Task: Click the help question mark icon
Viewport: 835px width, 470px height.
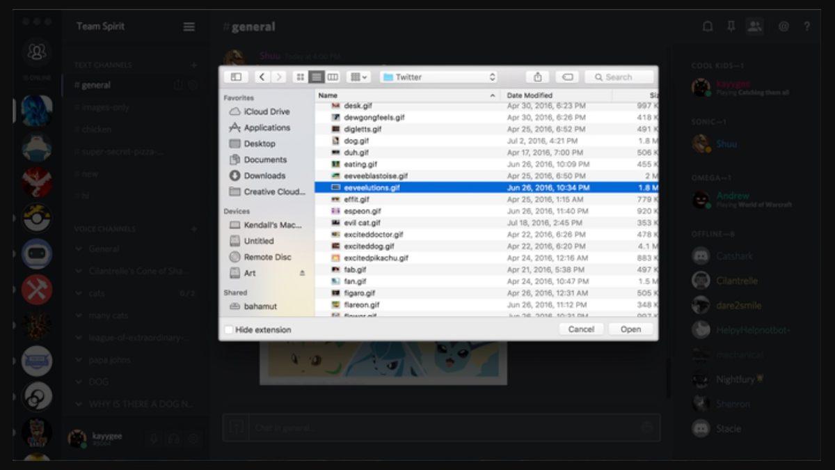Action: point(807,26)
